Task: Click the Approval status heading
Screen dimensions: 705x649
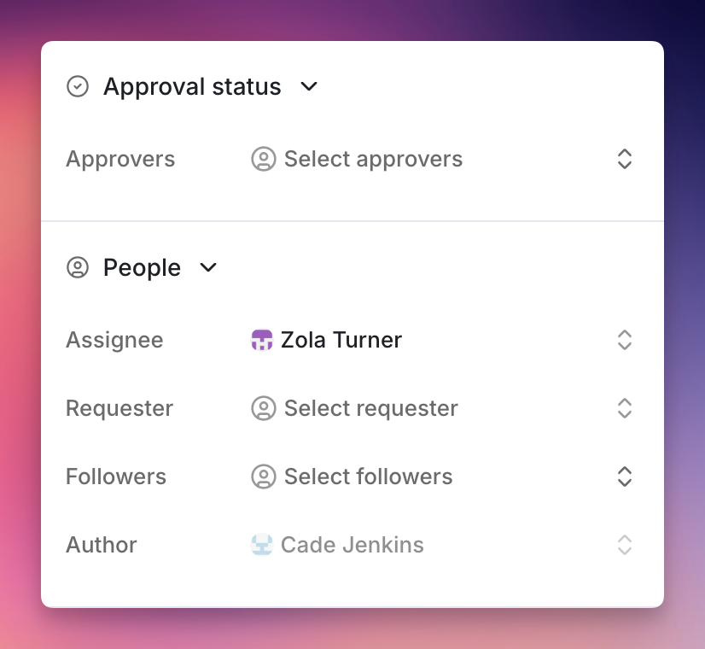Action: coord(192,87)
